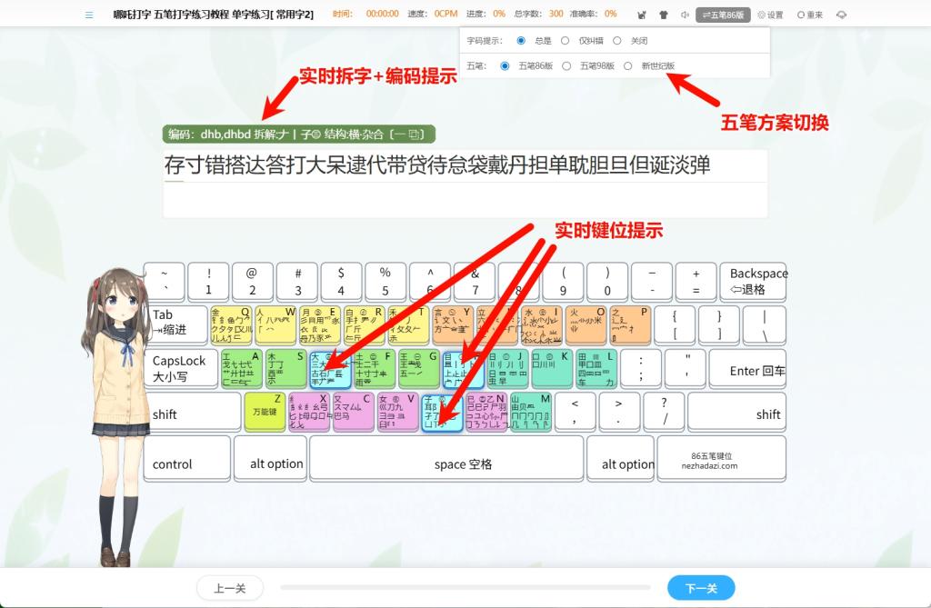Click the mascot character icon in toolbar
Viewport: 931px width, 608px height.
(x=642, y=15)
